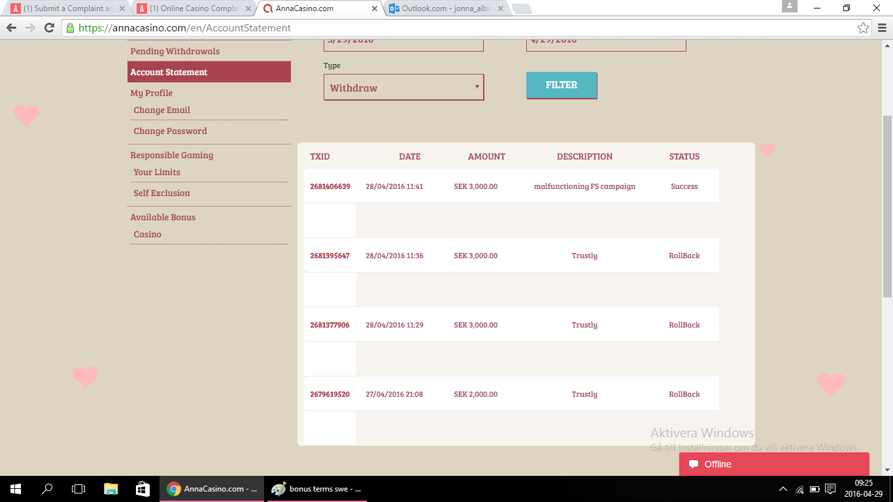The width and height of the screenshot is (893, 502).
Task: Launch File Explorer from the taskbar
Action: [110, 488]
